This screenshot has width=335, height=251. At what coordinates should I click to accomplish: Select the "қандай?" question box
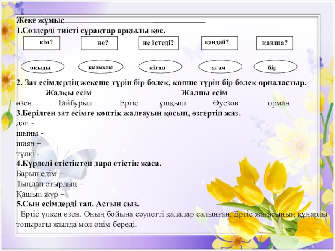219,43
